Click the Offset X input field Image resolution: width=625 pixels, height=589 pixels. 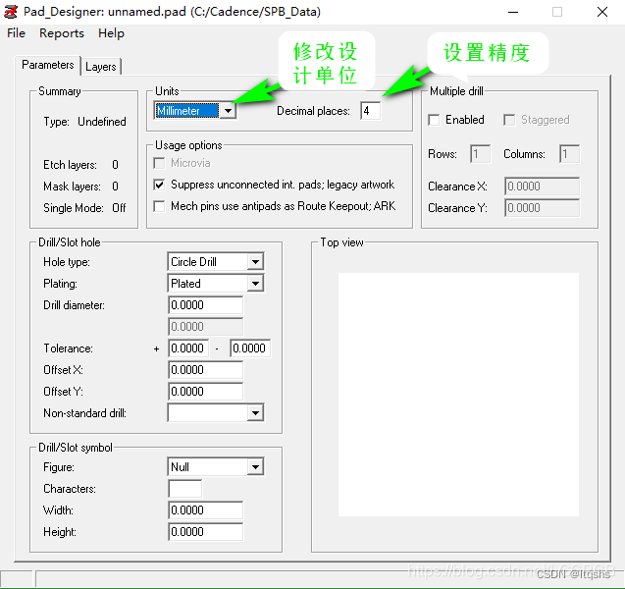tap(205, 370)
